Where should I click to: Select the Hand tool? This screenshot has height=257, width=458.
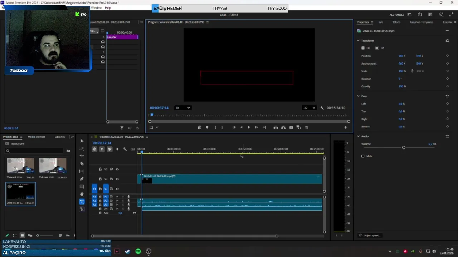[x=82, y=194]
